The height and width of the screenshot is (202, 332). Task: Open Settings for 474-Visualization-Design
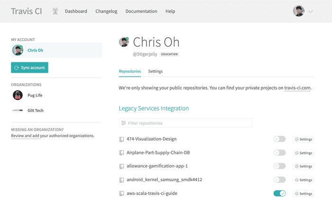(303, 139)
